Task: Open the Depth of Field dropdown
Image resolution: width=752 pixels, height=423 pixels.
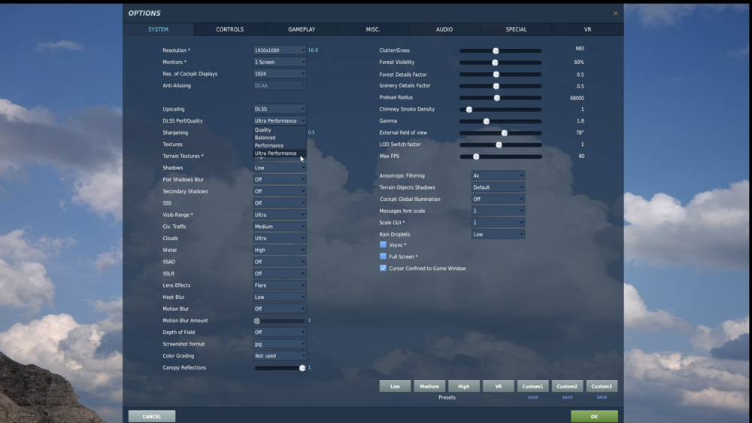Action: (x=280, y=332)
